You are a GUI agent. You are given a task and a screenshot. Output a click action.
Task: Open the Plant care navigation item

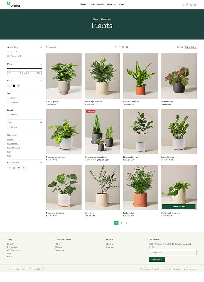click(x=112, y=4)
